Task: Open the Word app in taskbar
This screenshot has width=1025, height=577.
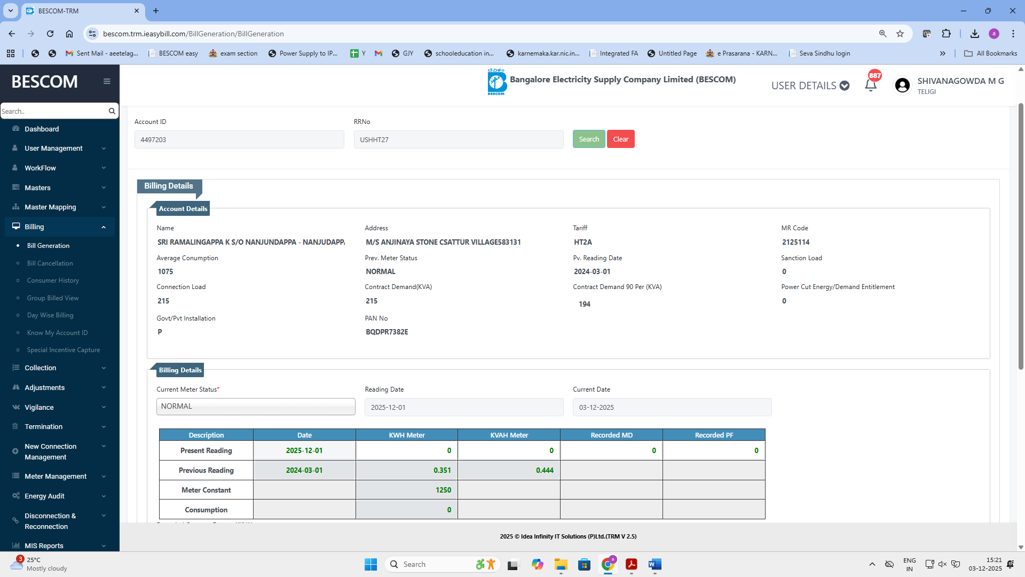Action: tap(655, 564)
